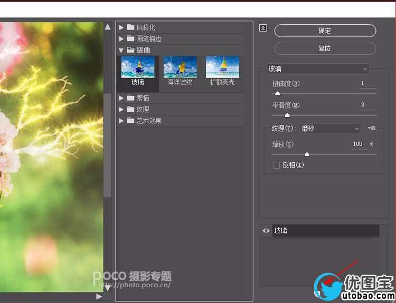The image size is (396, 303).
Task: Click the 平滑度 slider handle
Action: click(x=287, y=115)
